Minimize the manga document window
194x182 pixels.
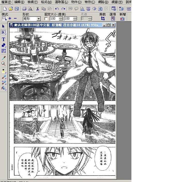(104, 25)
